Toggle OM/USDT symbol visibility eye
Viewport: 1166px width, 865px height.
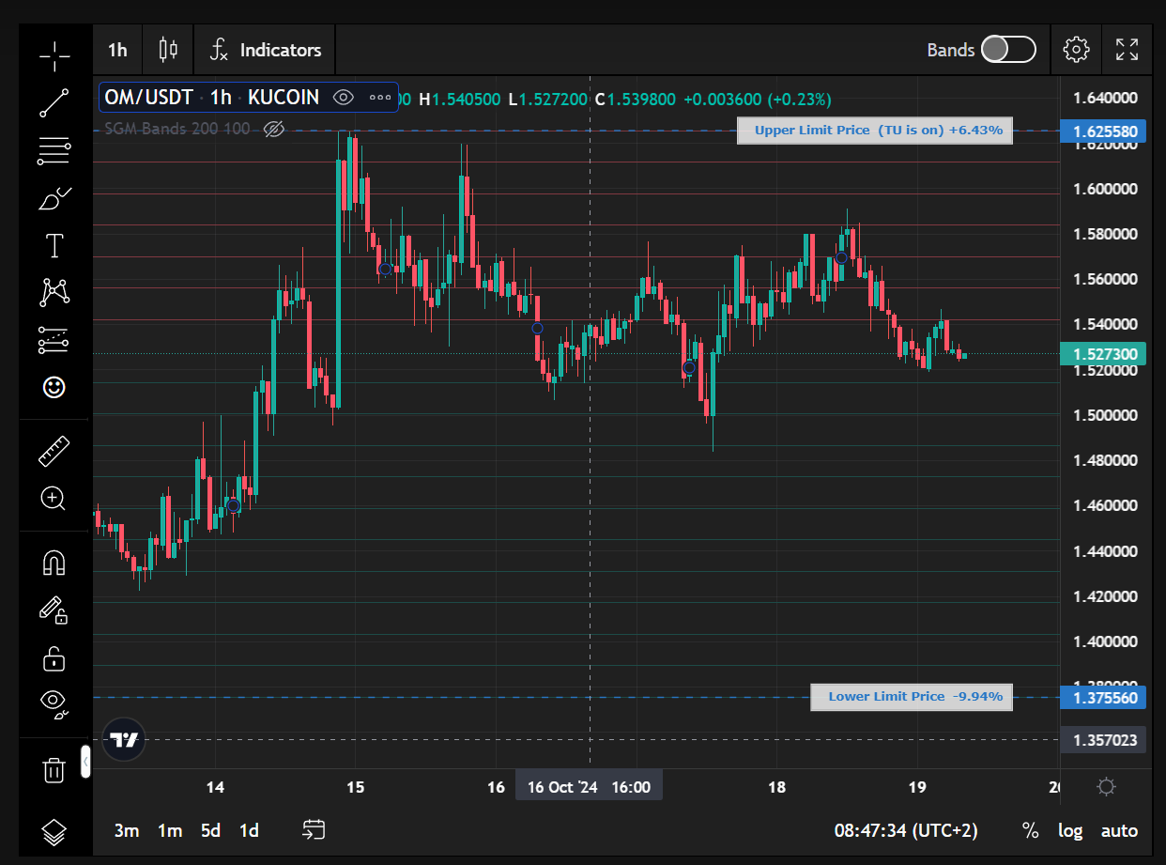tap(344, 97)
